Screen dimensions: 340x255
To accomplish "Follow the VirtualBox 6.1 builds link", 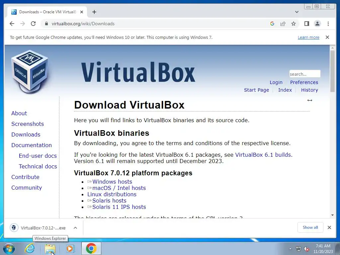I will [x=263, y=155].
